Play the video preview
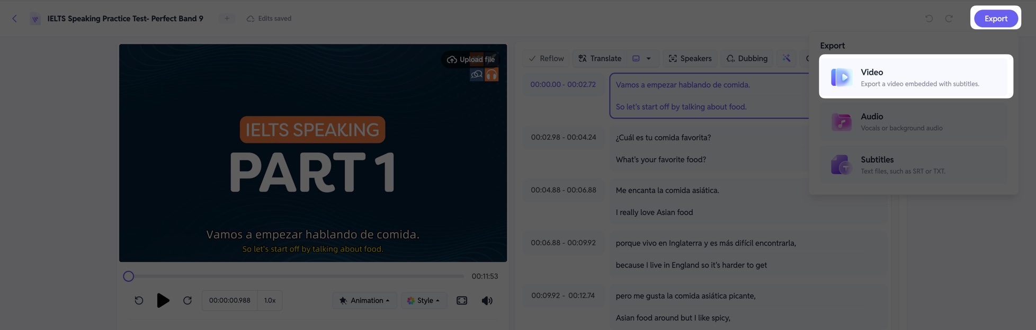The height and width of the screenshot is (330, 1036). pos(163,300)
